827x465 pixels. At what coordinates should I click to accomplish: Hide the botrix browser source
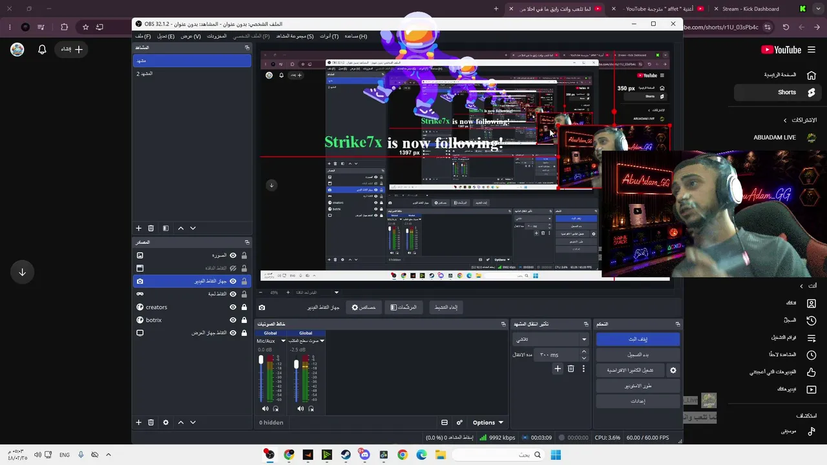(233, 320)
